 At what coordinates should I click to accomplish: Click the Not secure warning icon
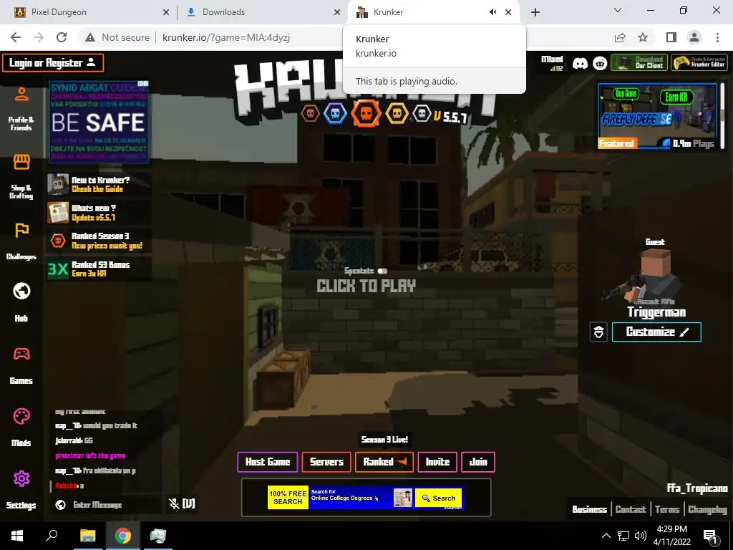click(x=90, y=37)
